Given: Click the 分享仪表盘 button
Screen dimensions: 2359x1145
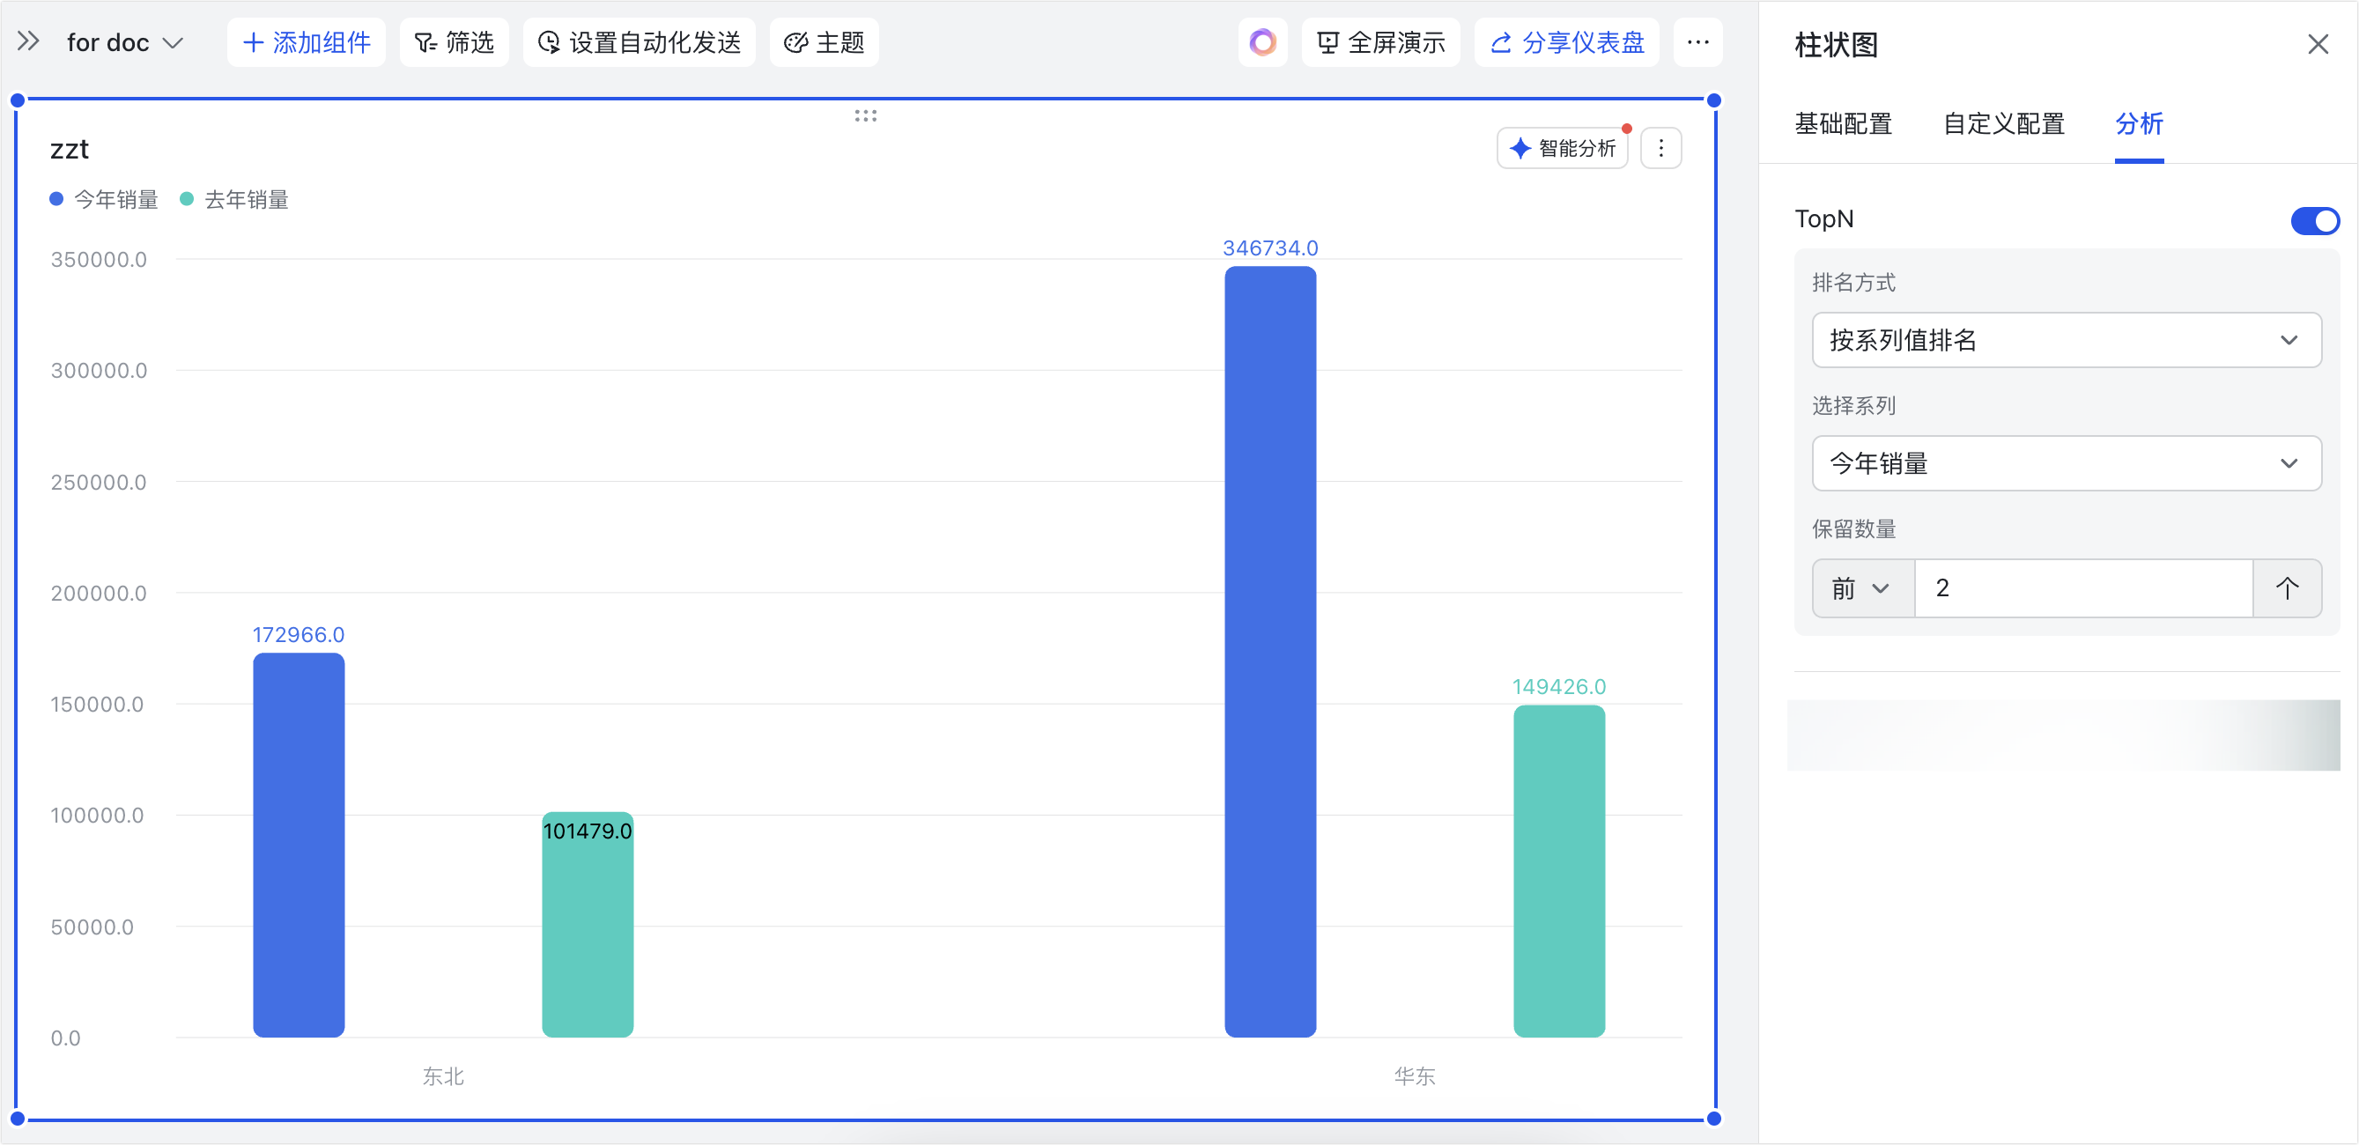Looking at the screenshot, I should tap(1566, 42).
